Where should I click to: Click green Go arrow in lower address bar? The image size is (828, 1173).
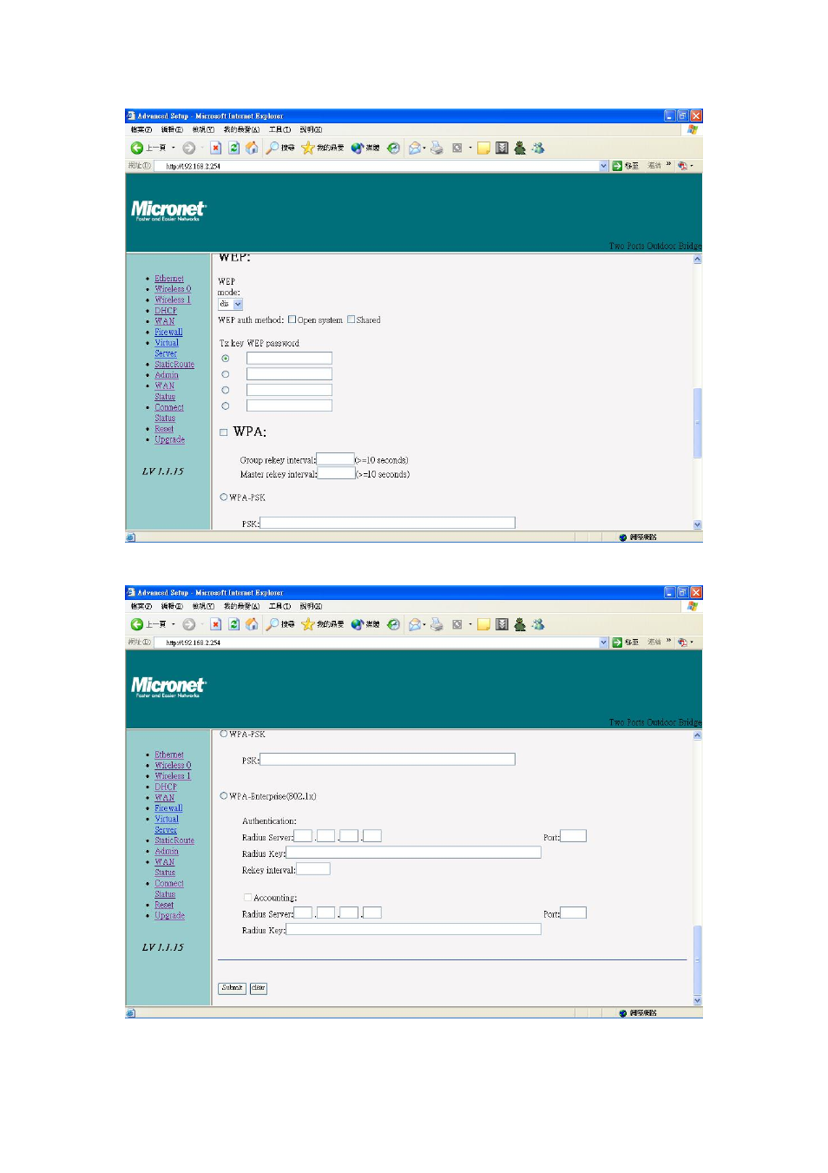point(617,643)
